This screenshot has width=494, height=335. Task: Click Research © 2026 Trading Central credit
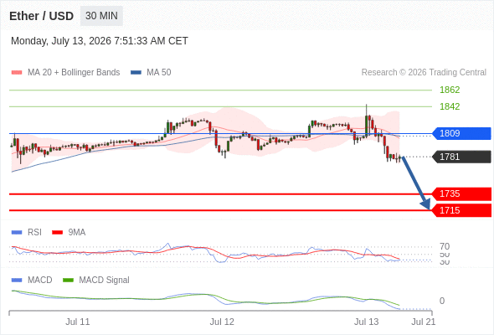pos(424,73)
